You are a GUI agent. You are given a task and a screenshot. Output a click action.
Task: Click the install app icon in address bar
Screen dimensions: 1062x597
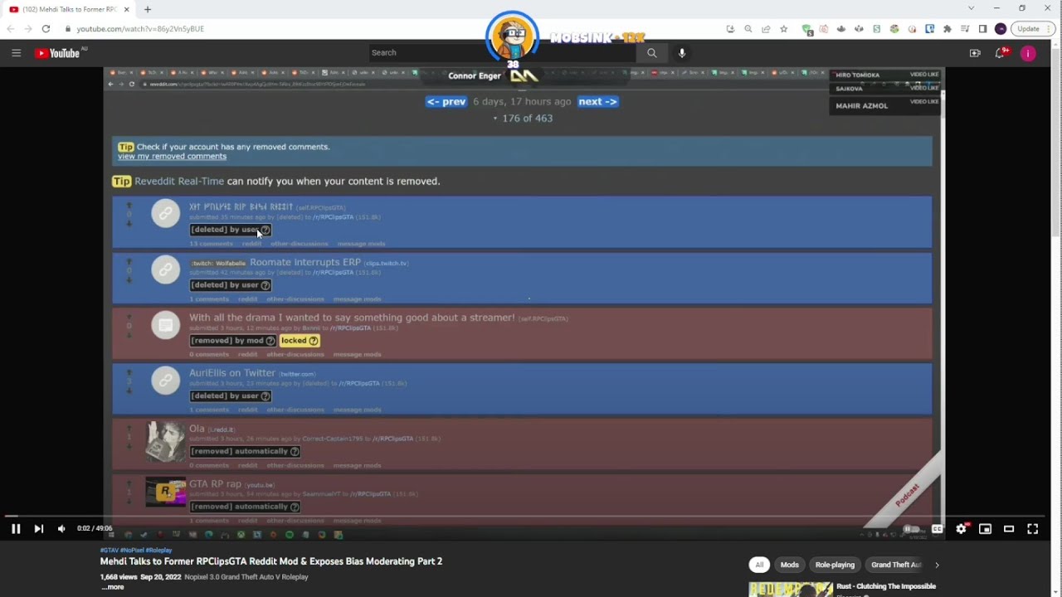coord(730,29)
